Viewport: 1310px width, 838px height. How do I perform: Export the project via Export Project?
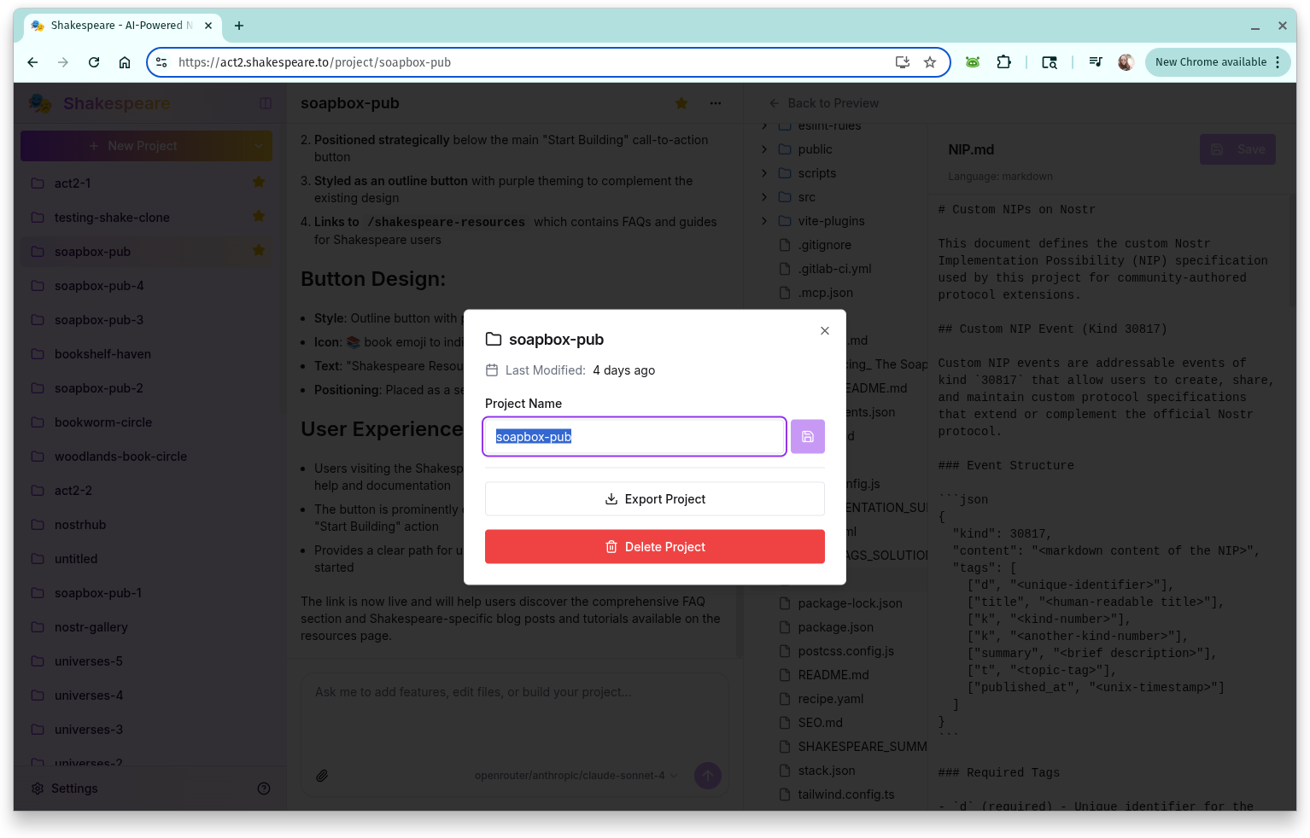click(x=654, y=498)
